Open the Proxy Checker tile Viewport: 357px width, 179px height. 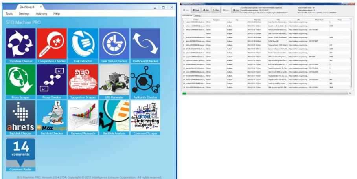(x=52, y=82)
